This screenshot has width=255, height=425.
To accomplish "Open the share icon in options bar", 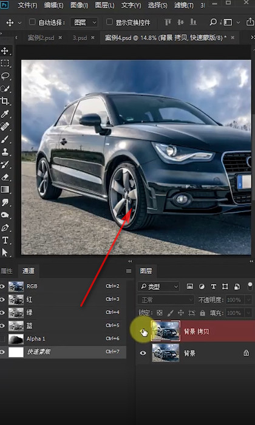I will 250,22.
